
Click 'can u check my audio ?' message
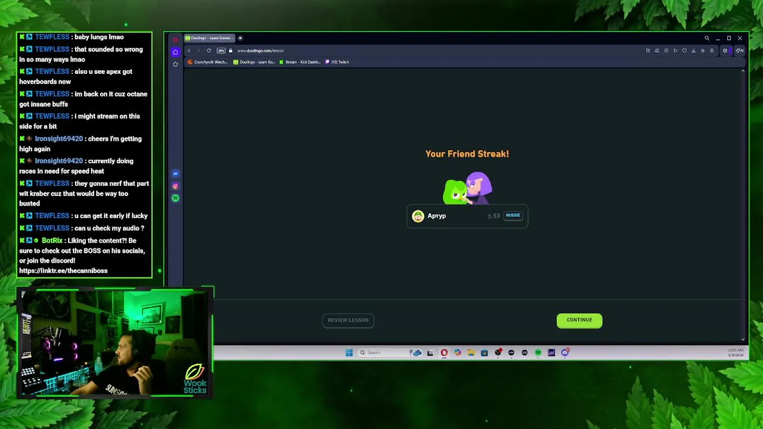[x=109, y=228]
